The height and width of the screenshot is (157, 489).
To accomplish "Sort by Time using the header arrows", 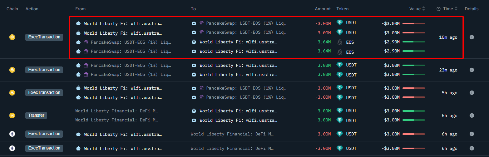I will 456,9.
